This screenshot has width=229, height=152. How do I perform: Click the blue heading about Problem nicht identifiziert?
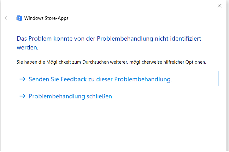tap(109, 43)
